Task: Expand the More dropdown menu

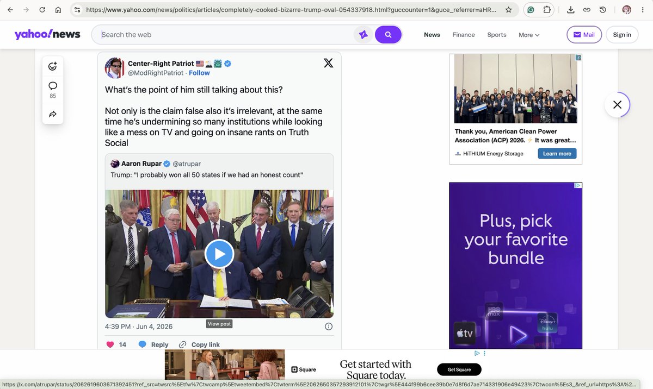Action: [x=529, y=35]
